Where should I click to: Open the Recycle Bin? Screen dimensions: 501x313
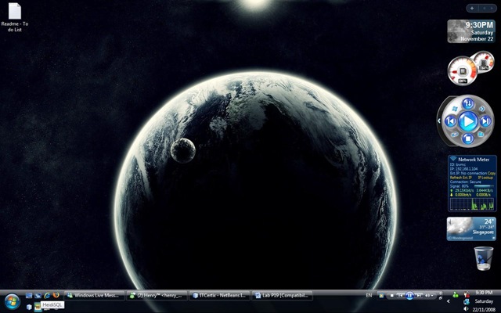point(484,258)
